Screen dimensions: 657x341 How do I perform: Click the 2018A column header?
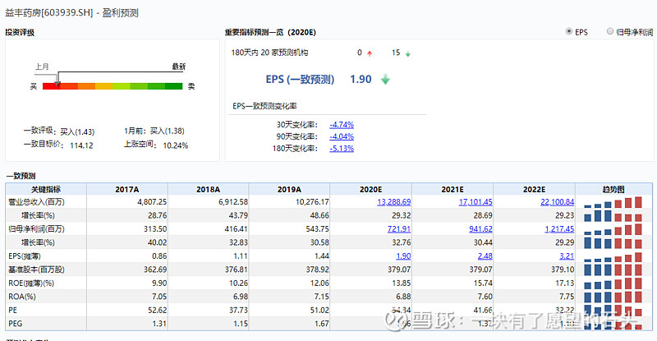coord(209,190)
